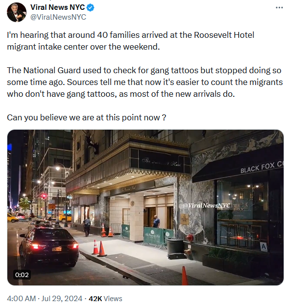Image resolution: width=289 pixels, height=308 pixels.
Task: Click the BLACK FOX awning in the video
Action: click(238, 164)
